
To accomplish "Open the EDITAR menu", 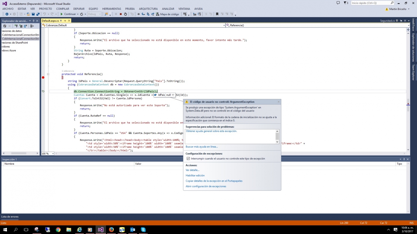I will pos(22,9).
